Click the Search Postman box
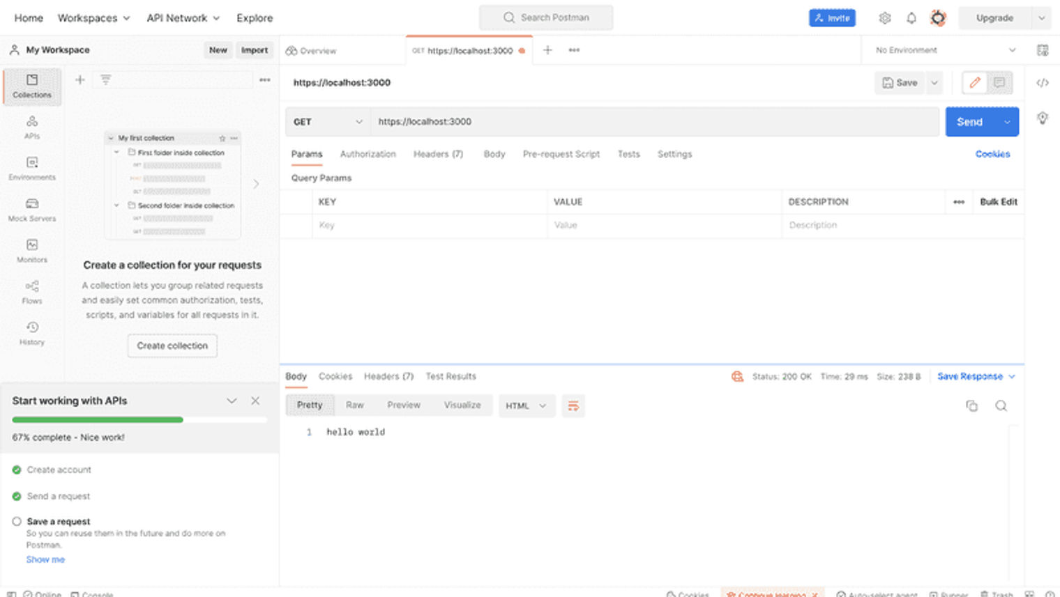Image resolution: width=1060 pixels, height=597 pixels. [x=546, y=17]
